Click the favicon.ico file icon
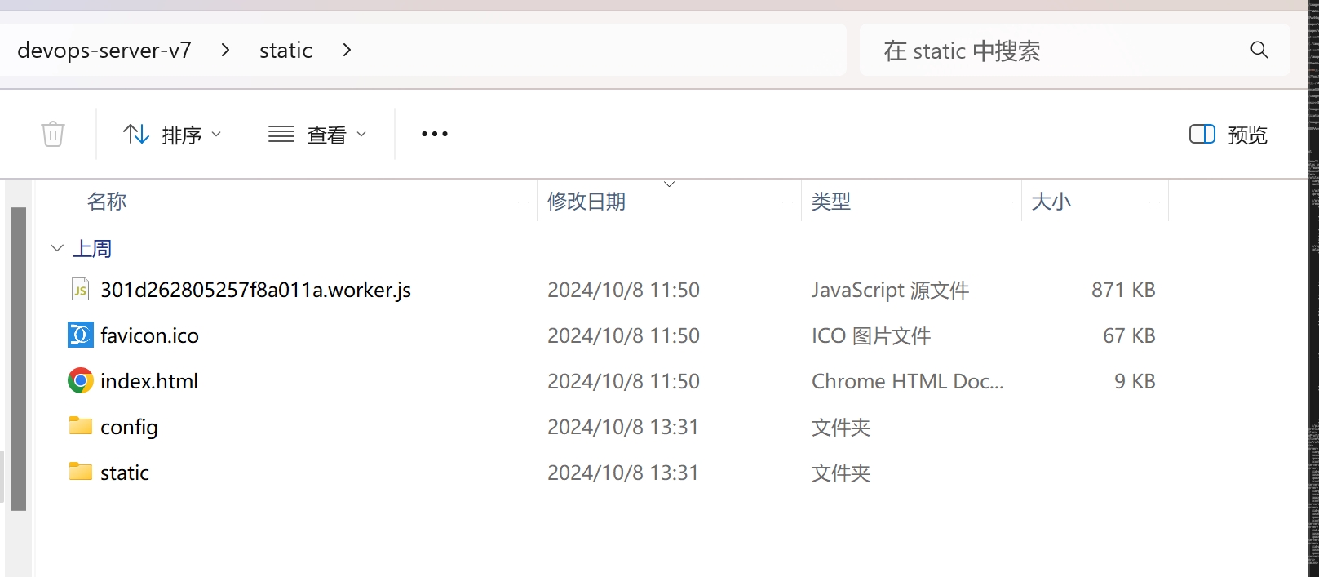This screenshot has width=1319, height=577. tap(81, 335)
